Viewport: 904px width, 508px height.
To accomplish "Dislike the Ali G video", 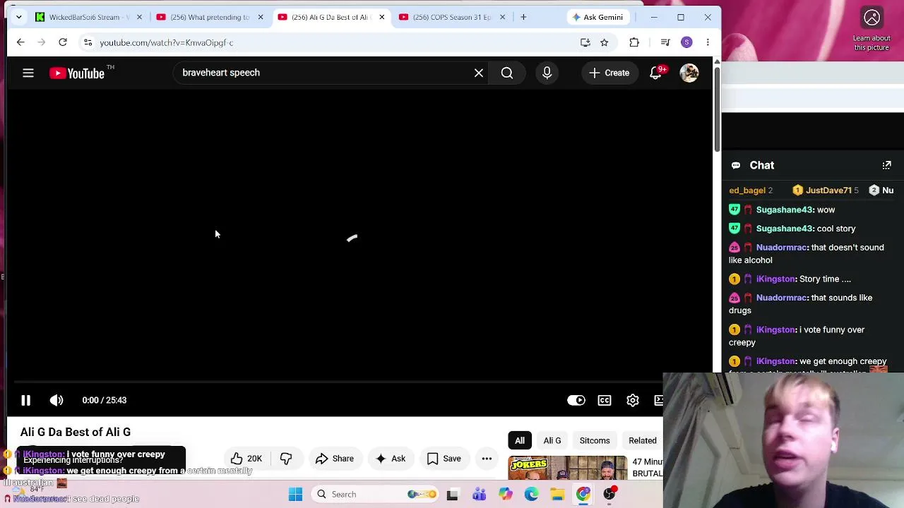I will coord(286,459).
